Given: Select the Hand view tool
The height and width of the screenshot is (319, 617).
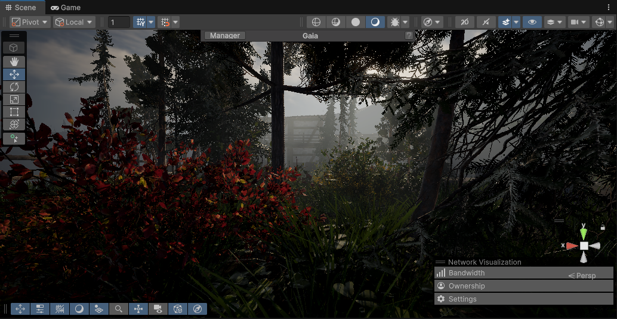Looking at the screenshot, I should 14,62.
